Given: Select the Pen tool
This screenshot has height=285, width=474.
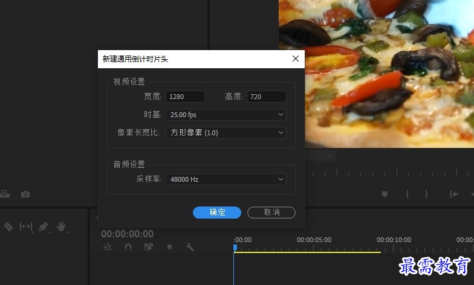Looking at the screenshot, I should (44, 226).
